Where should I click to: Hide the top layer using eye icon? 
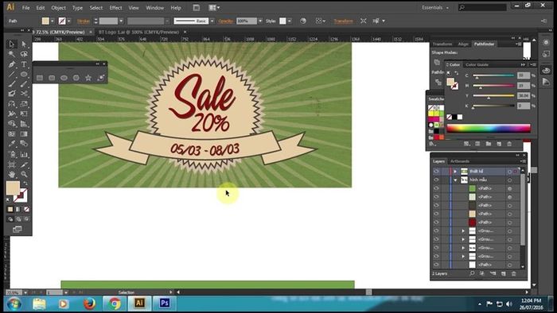tap(436, 172)
